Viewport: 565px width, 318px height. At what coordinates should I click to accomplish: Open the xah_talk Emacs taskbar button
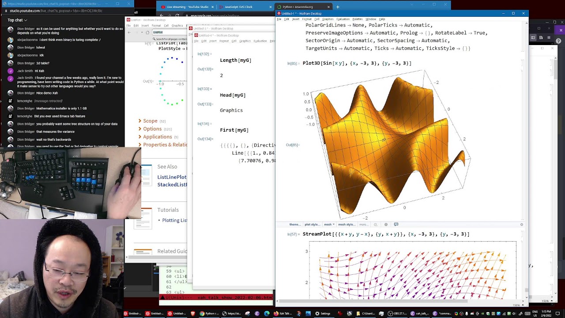tap(420, 314)
